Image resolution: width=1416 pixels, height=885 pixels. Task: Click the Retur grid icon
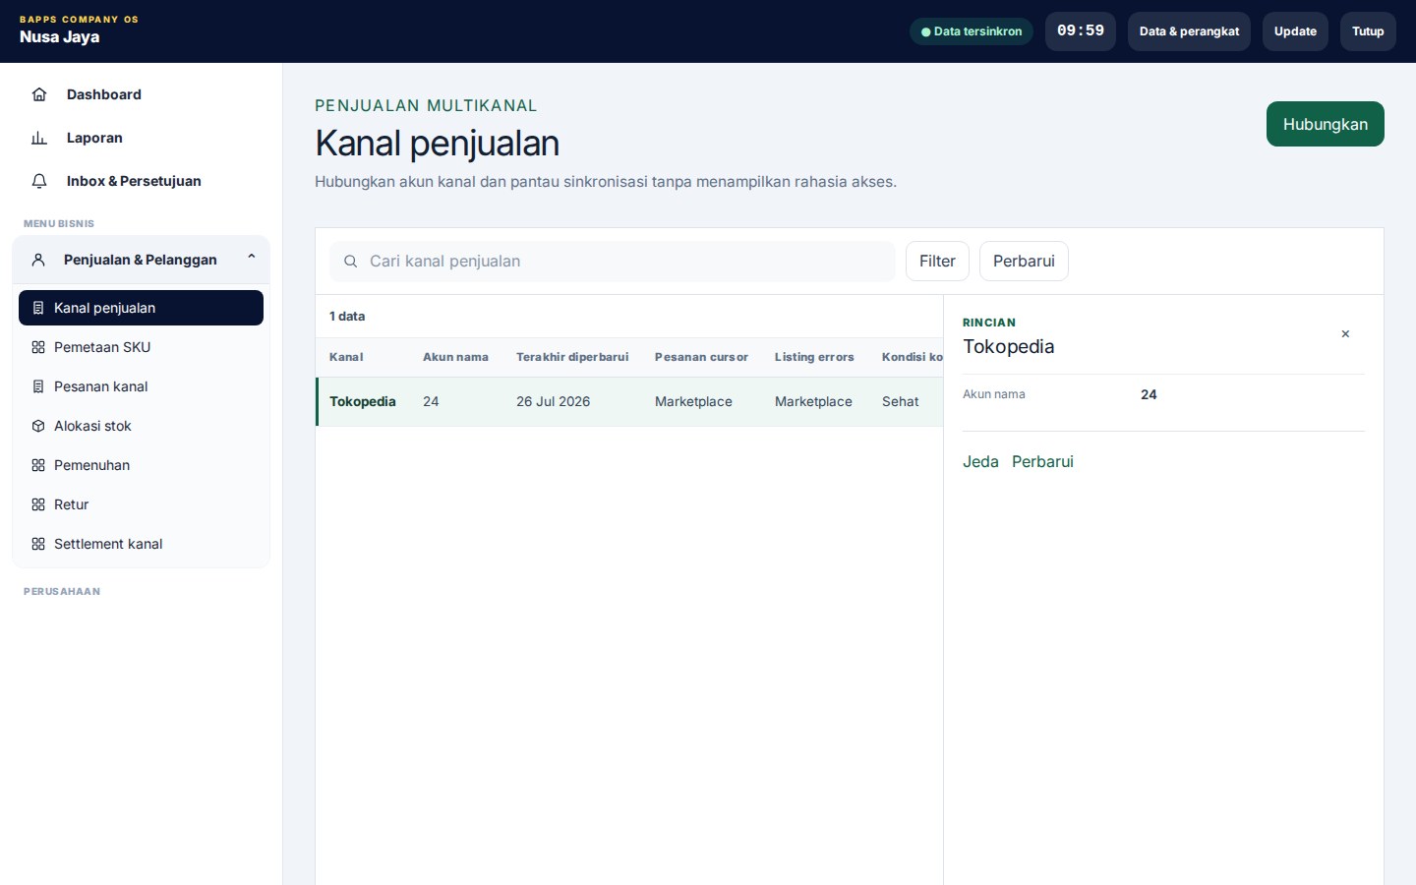click(38, 504)
